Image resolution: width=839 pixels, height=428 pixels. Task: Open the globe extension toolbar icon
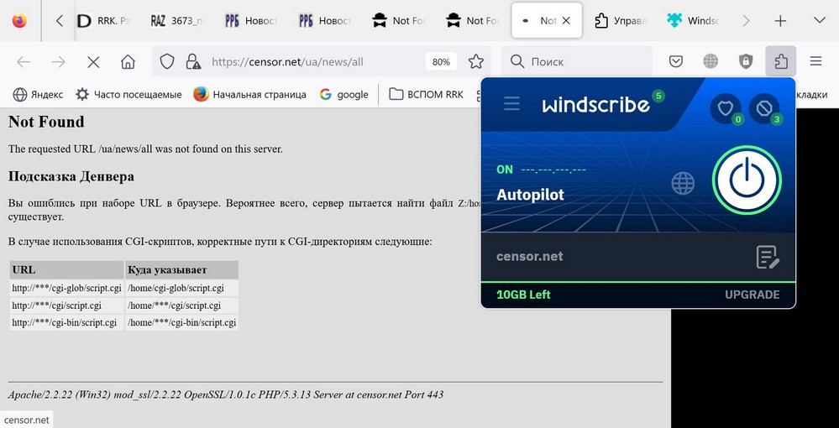point(711,61)
